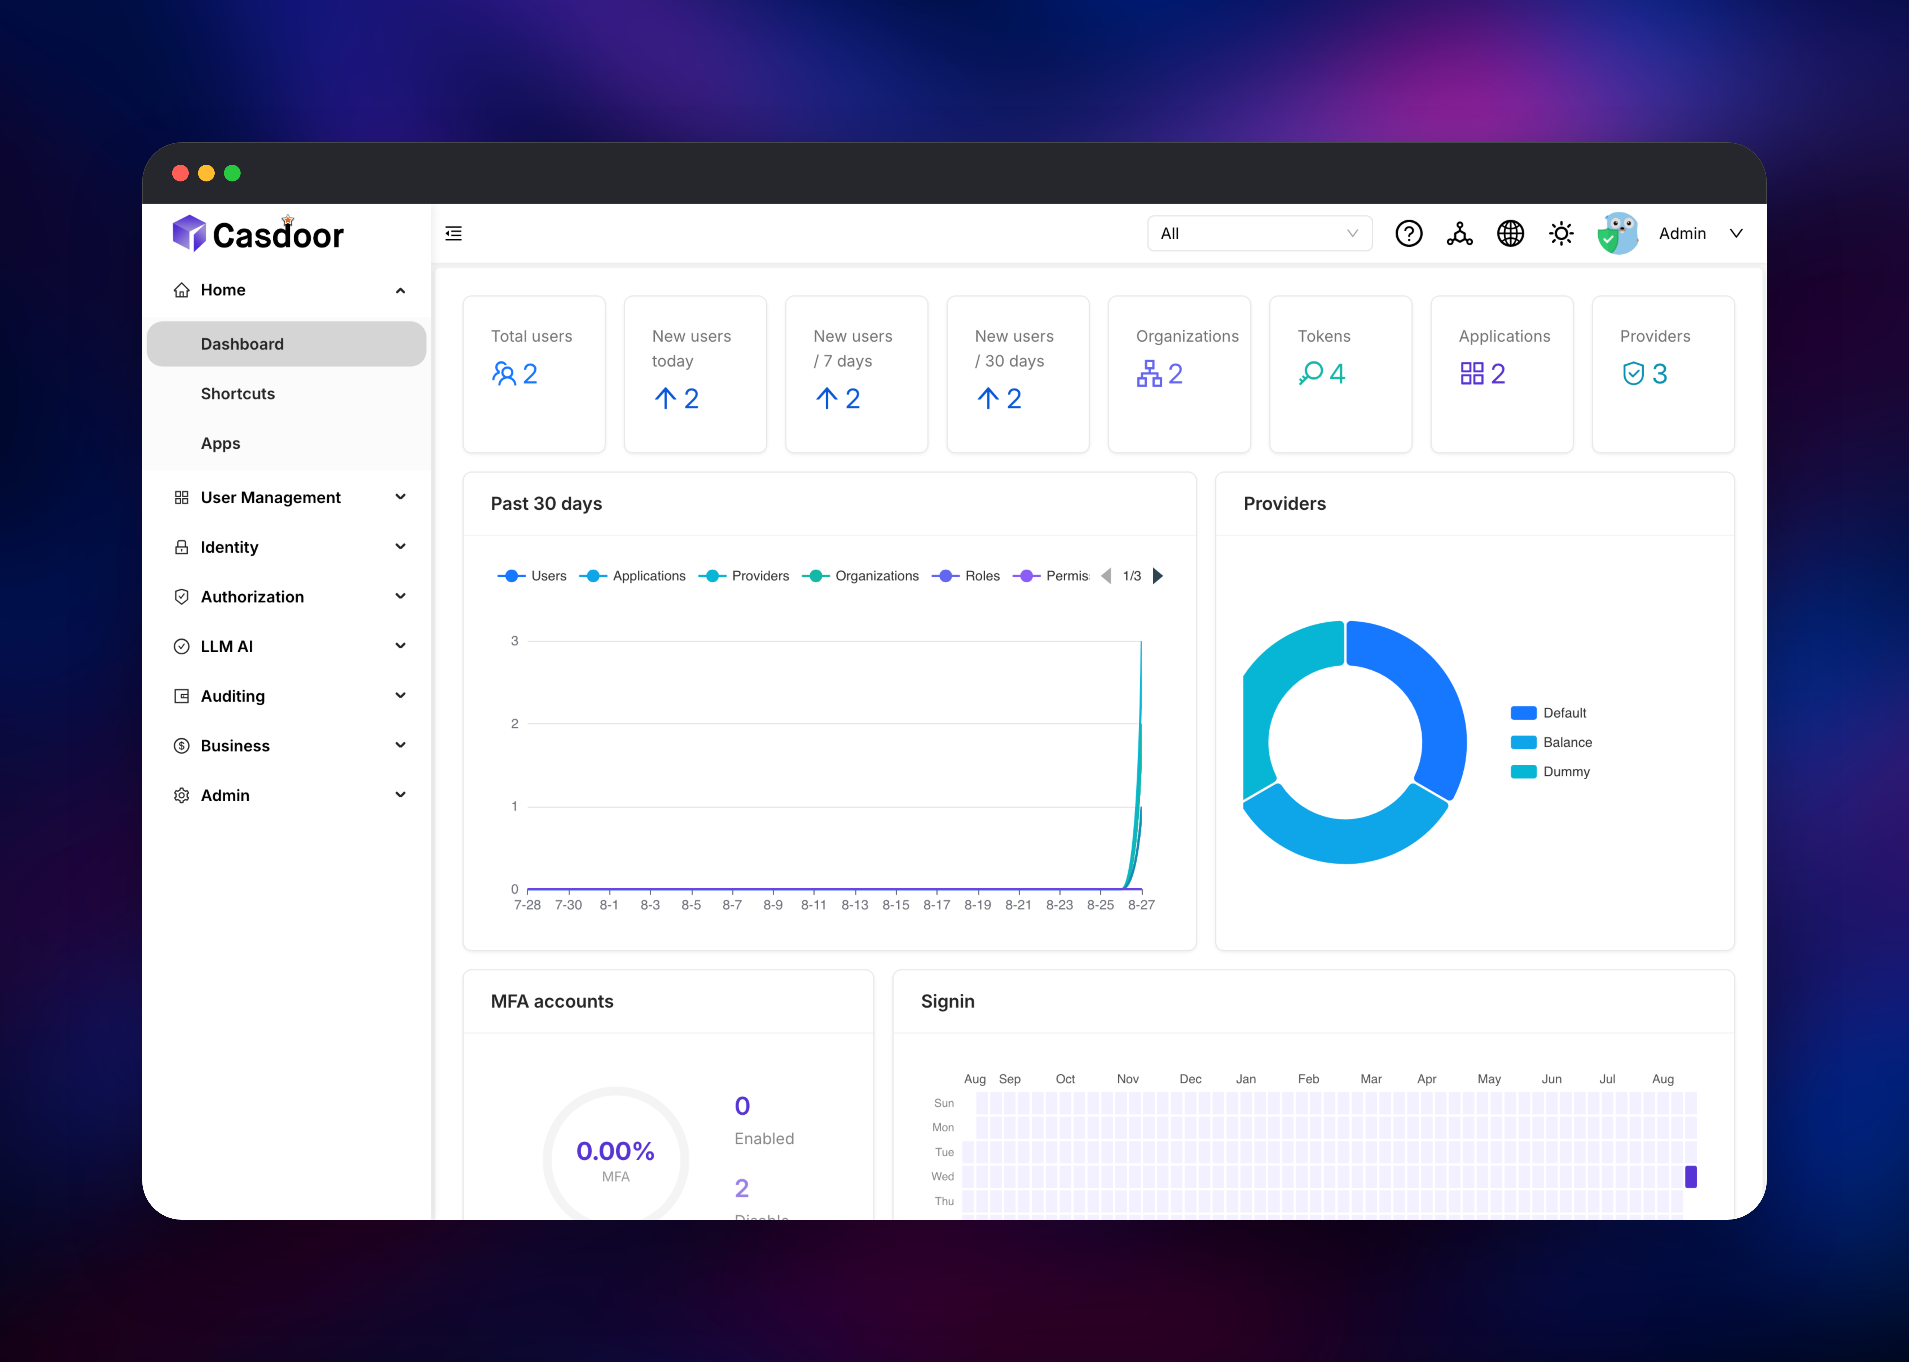Click the Business dollar icon

pyautogui.click(x=181, y=745)
